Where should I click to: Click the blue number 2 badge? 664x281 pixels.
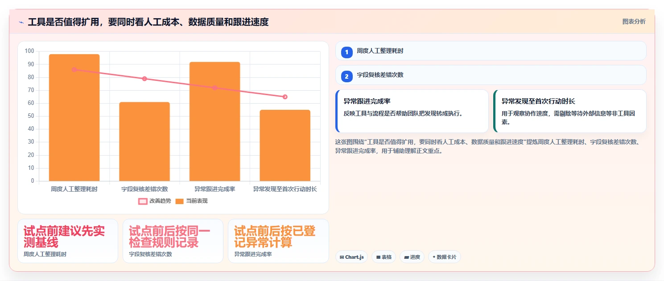[347, 76]
